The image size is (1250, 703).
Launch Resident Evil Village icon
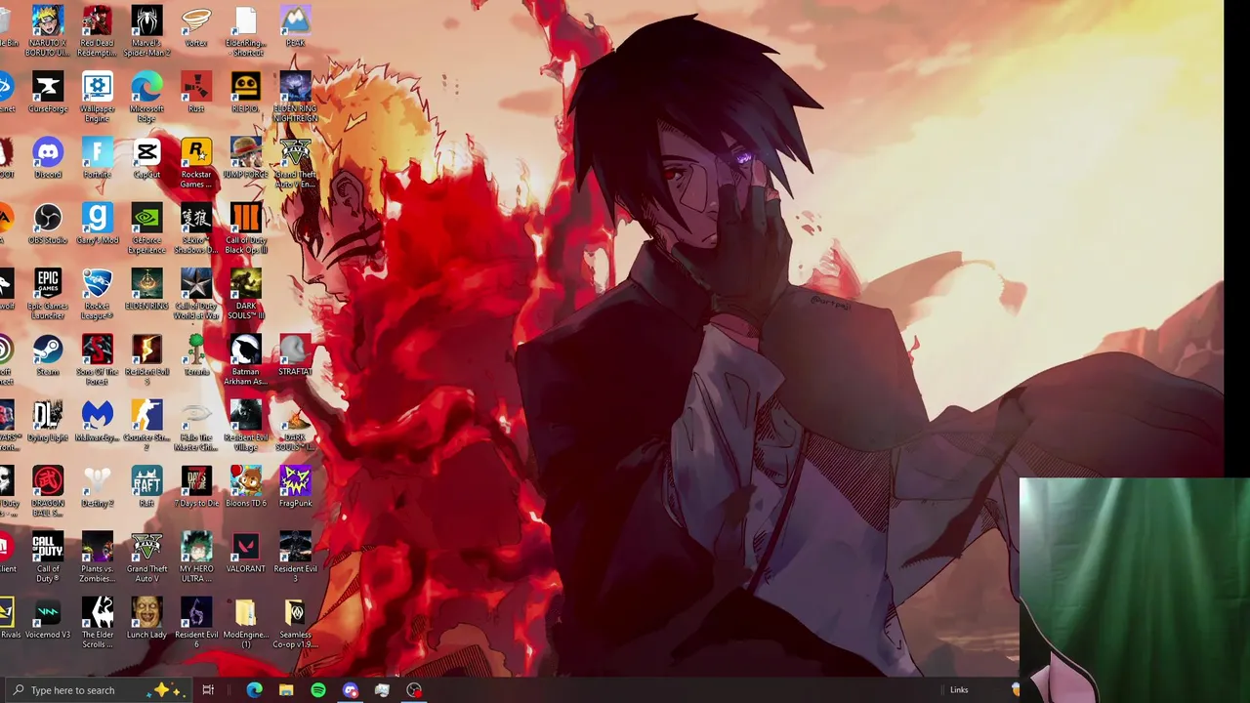245,426
